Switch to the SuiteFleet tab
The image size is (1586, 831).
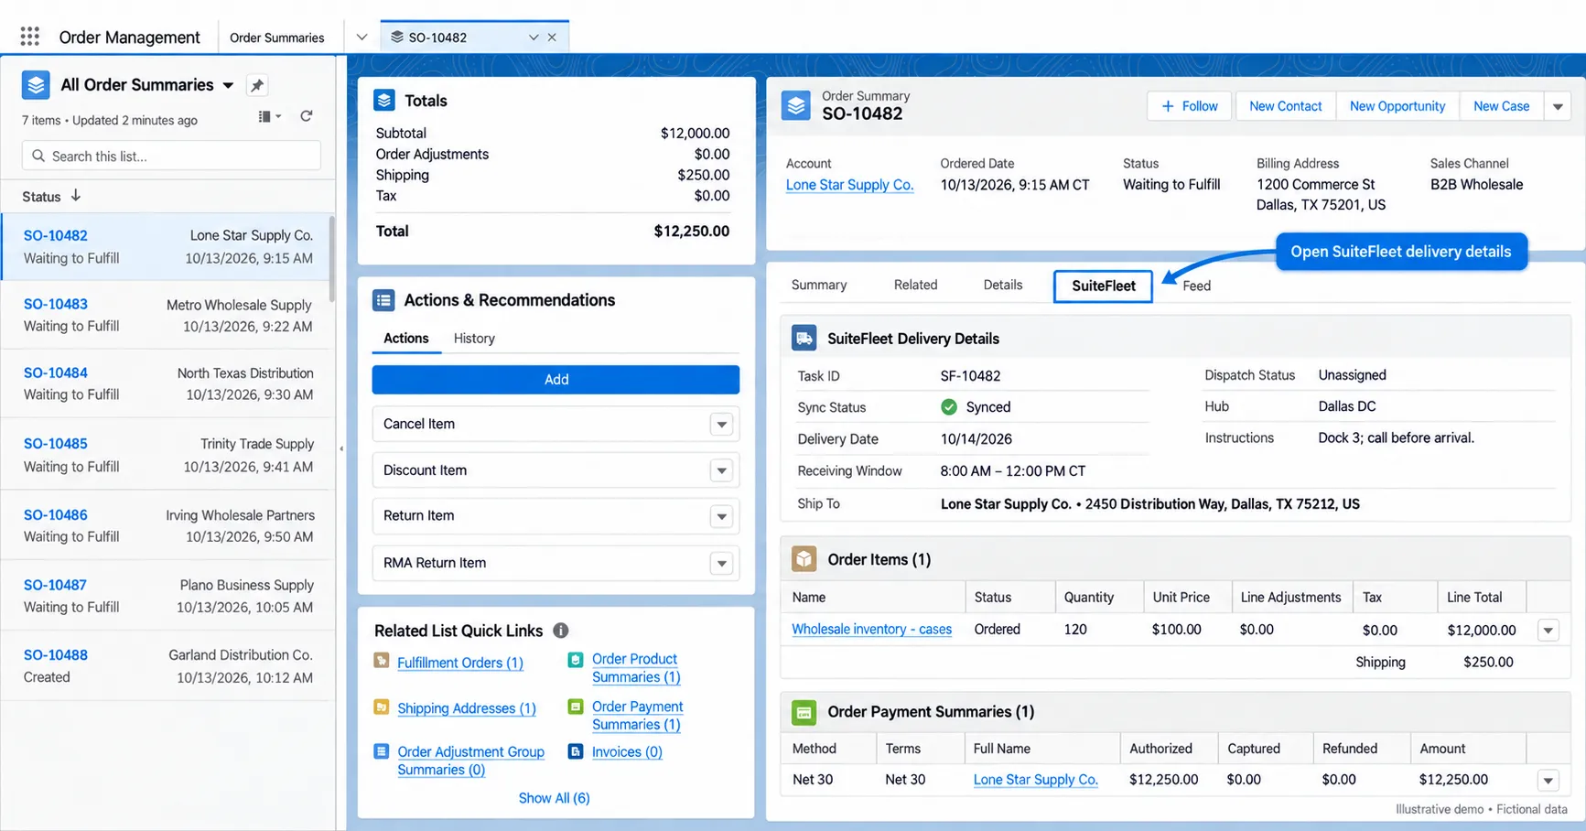(1103, 286)
